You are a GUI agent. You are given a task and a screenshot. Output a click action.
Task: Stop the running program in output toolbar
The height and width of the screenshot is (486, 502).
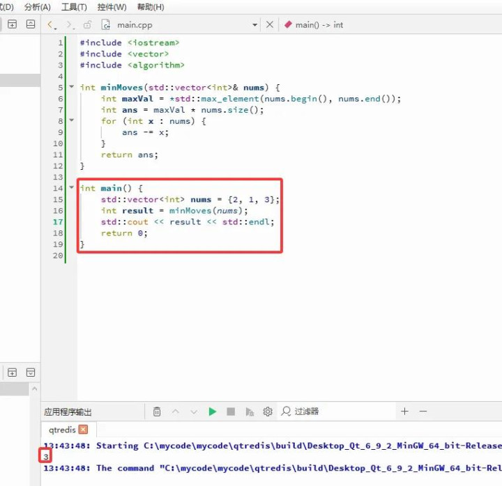coord(231,411)
